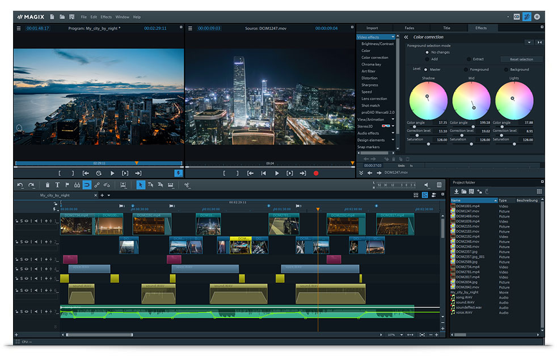
Task: Switch to the Fades tab
Action: coord(410,28)
